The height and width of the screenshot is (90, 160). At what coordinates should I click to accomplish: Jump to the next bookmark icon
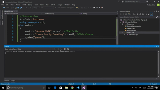tap(99, 7)
